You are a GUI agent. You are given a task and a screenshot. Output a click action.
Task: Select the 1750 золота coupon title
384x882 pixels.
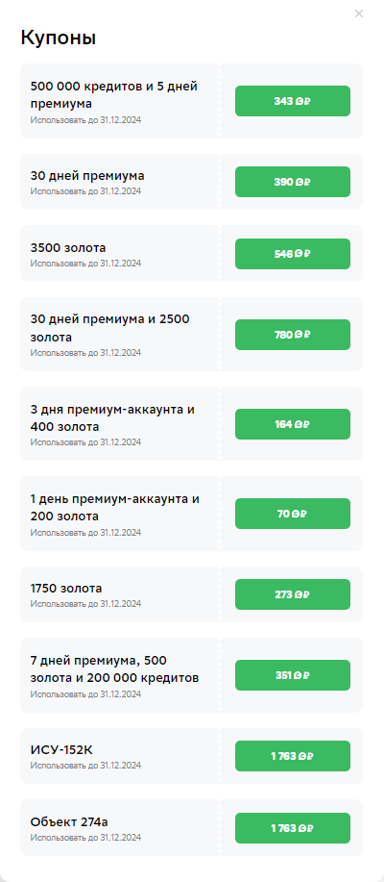[66, 589]
